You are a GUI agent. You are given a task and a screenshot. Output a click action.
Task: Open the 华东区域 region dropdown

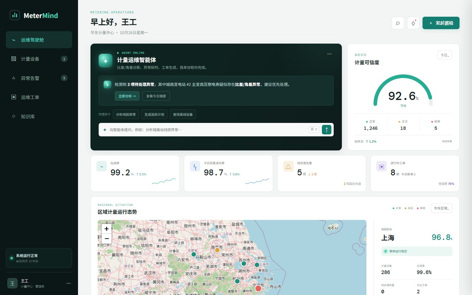[442, 208]
